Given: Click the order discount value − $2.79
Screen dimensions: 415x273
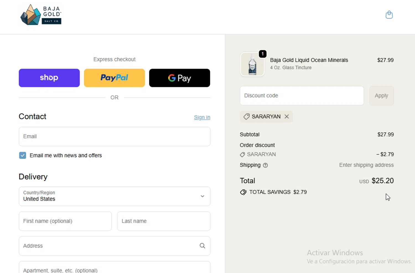Looking at the screenshot, I should tap(385, 154).
